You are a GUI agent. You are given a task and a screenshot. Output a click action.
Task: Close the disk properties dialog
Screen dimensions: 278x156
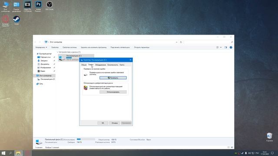pos(130,60)
